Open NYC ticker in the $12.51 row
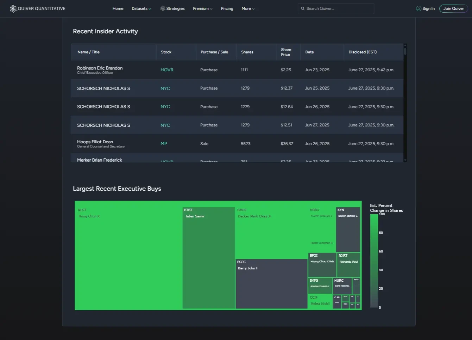472x340 pixels. (x=165, y=125)
